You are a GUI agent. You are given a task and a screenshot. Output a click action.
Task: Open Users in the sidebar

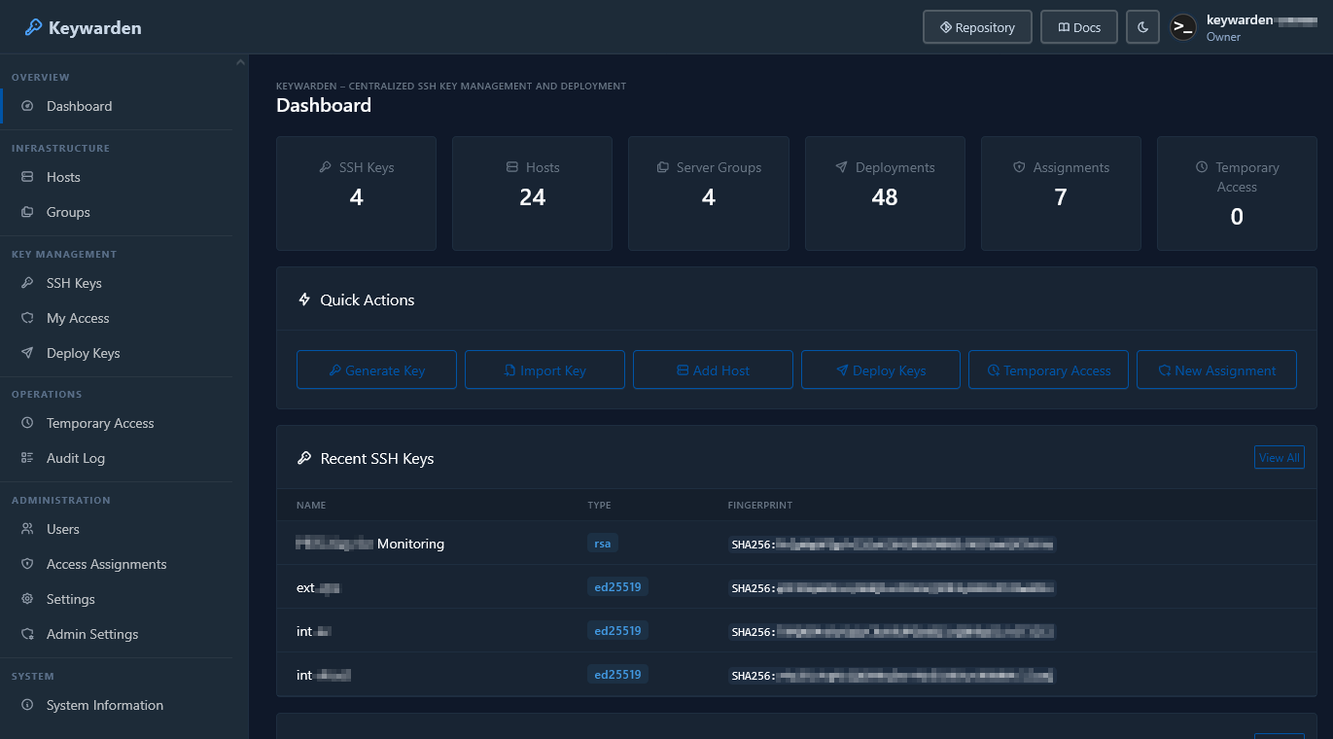point(117,529)
